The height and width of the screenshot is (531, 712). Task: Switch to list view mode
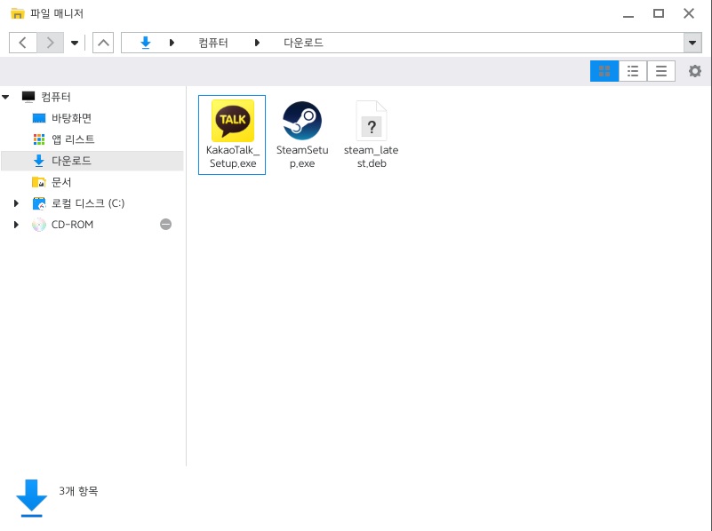(x=632, y=71)
